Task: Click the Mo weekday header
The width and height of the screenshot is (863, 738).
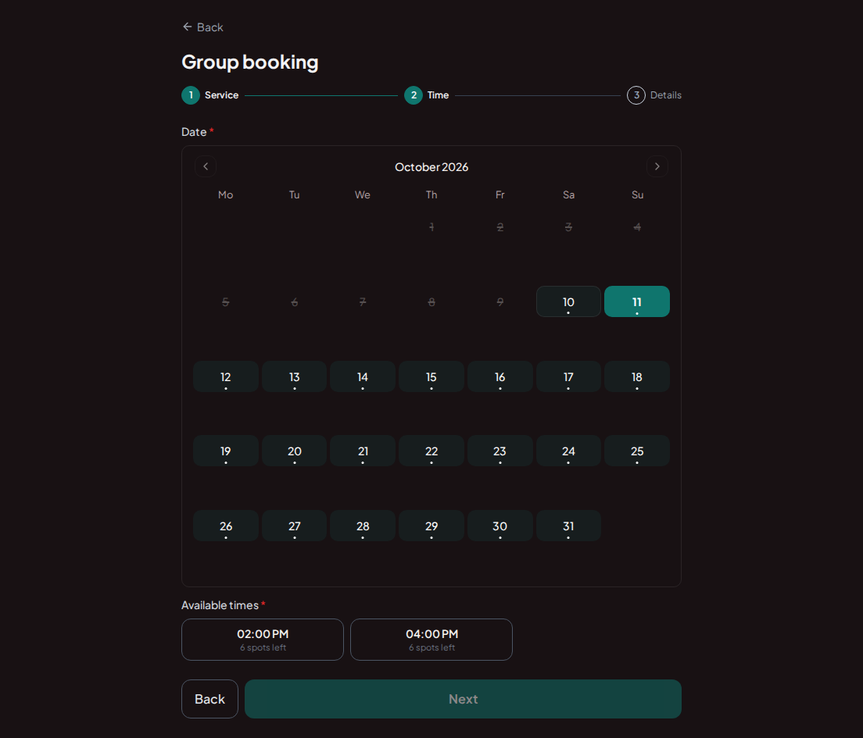Action: click(x=226, y=194)
